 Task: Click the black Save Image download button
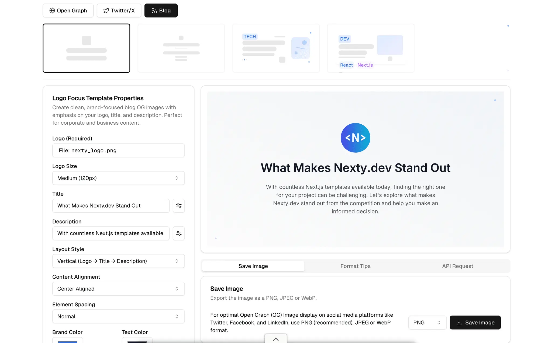click(475, 323)
